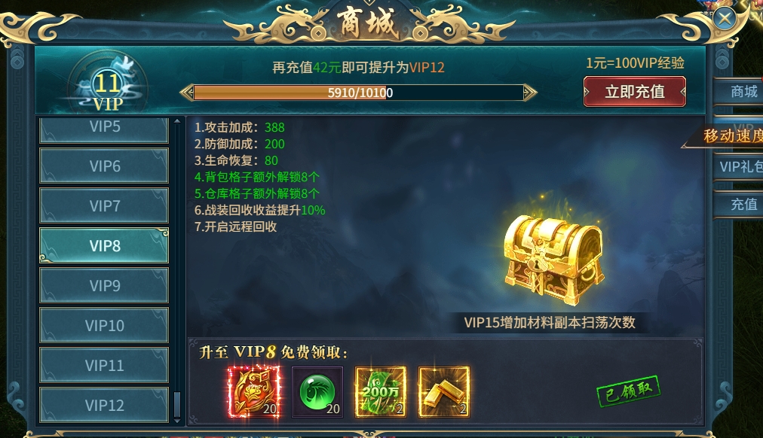
Task: Open the VIP礼包 side tab
Action: (740, 166)
